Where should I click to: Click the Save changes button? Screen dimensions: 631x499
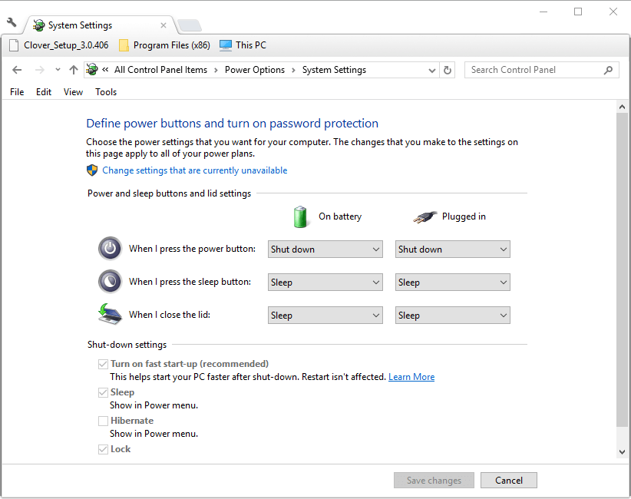[434, 480]
